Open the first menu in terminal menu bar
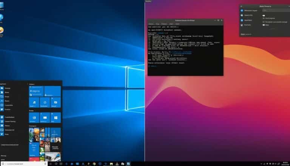Screen dimensions: 290x166 151,24
